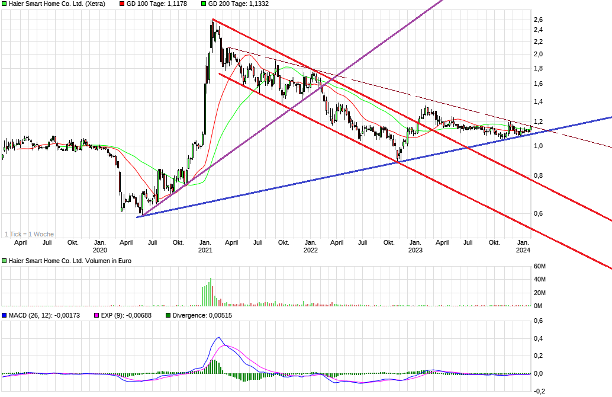Click the 'Haier Smart Home Co. Ltd. (Xetra)' title
The width and height of the screenshot is (612, 397).
coord(57,4)
